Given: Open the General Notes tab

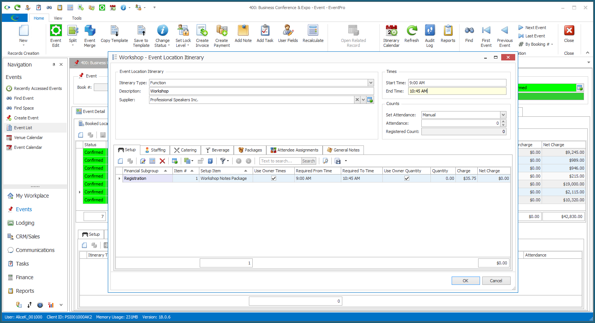Looking at the screenshot, I should pos(343,150).
